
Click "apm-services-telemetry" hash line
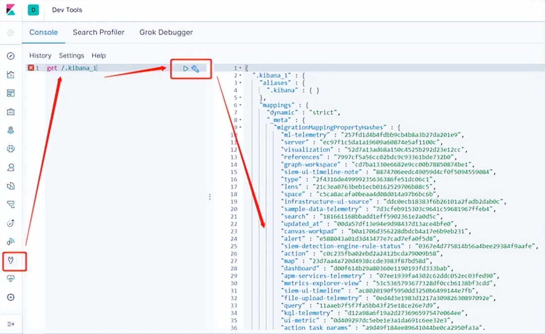click(390, 276)
